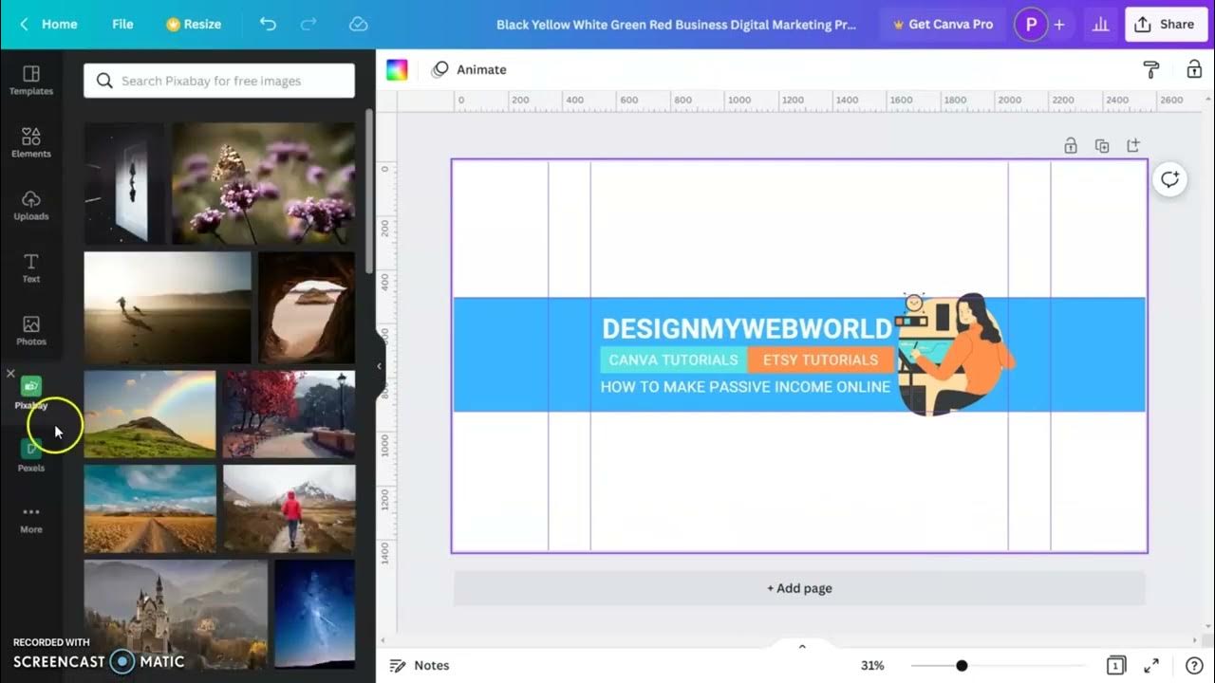
Task: Open the Uploads sidebar panel
Action: (x=31, y=205)
